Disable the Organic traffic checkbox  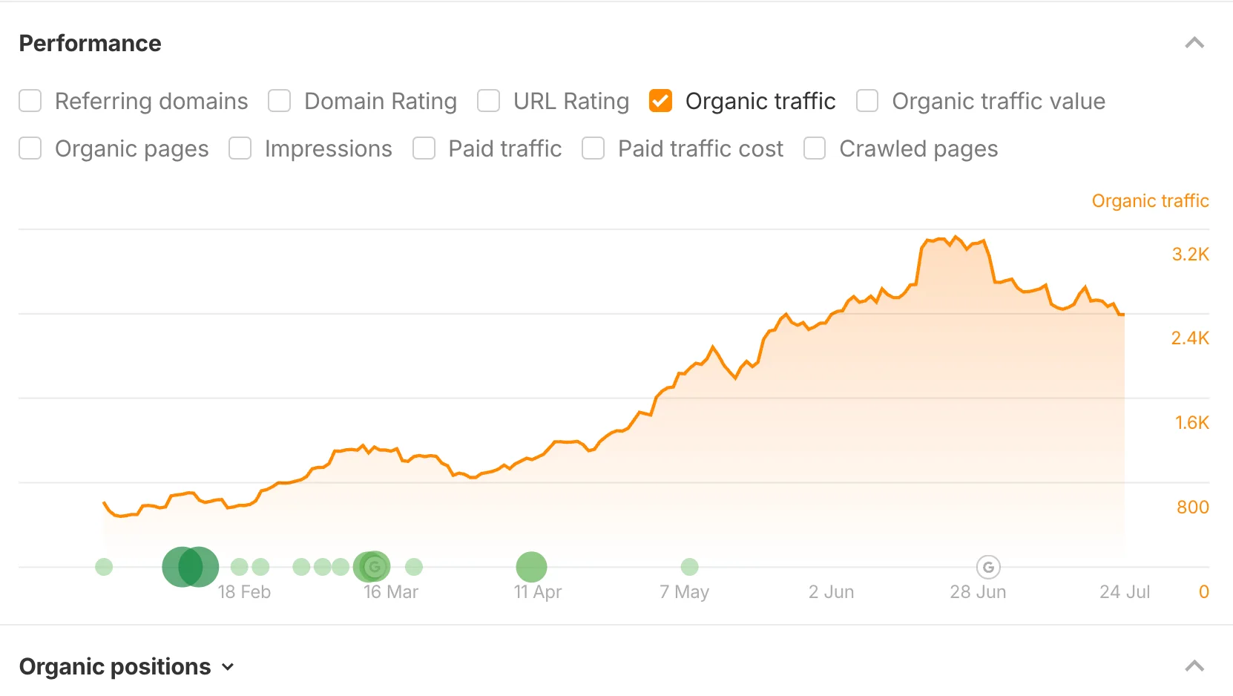660,100
